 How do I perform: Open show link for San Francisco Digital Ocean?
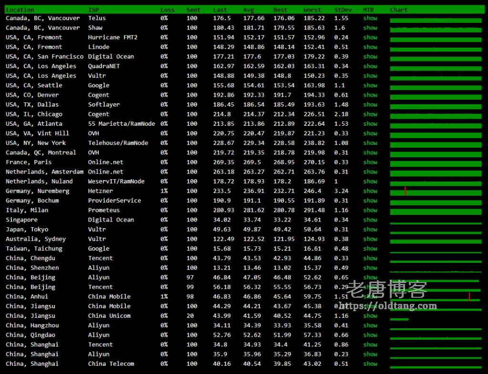(x=370, y=57)
